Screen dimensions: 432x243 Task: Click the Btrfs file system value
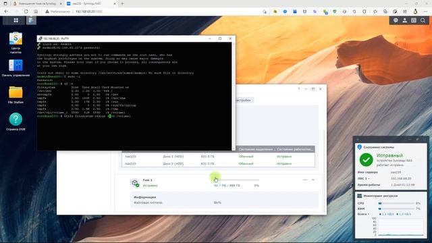217,202
